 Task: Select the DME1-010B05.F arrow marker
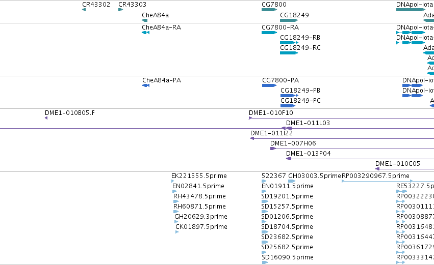(x=46, y=118)
